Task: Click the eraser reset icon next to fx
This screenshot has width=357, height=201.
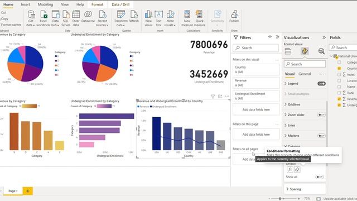Action: pos(297,170)
